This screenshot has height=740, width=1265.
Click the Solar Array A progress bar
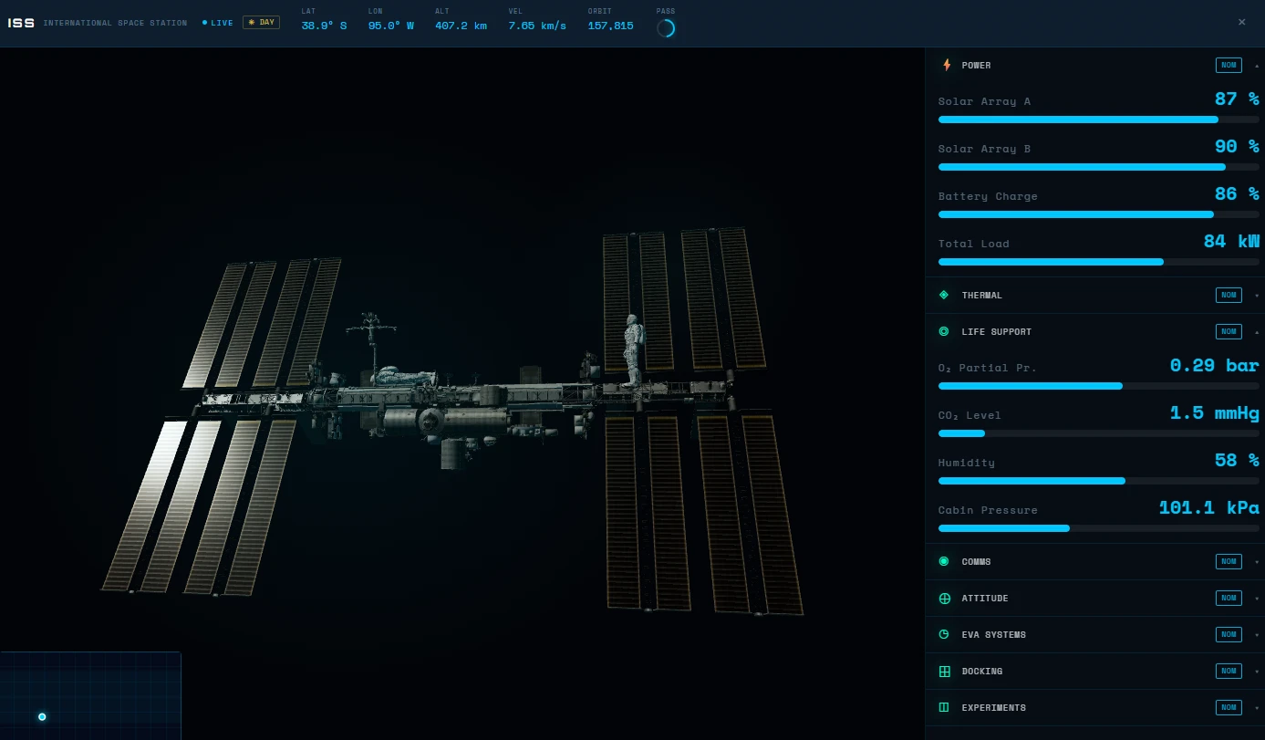click(x=1098, y=120)
